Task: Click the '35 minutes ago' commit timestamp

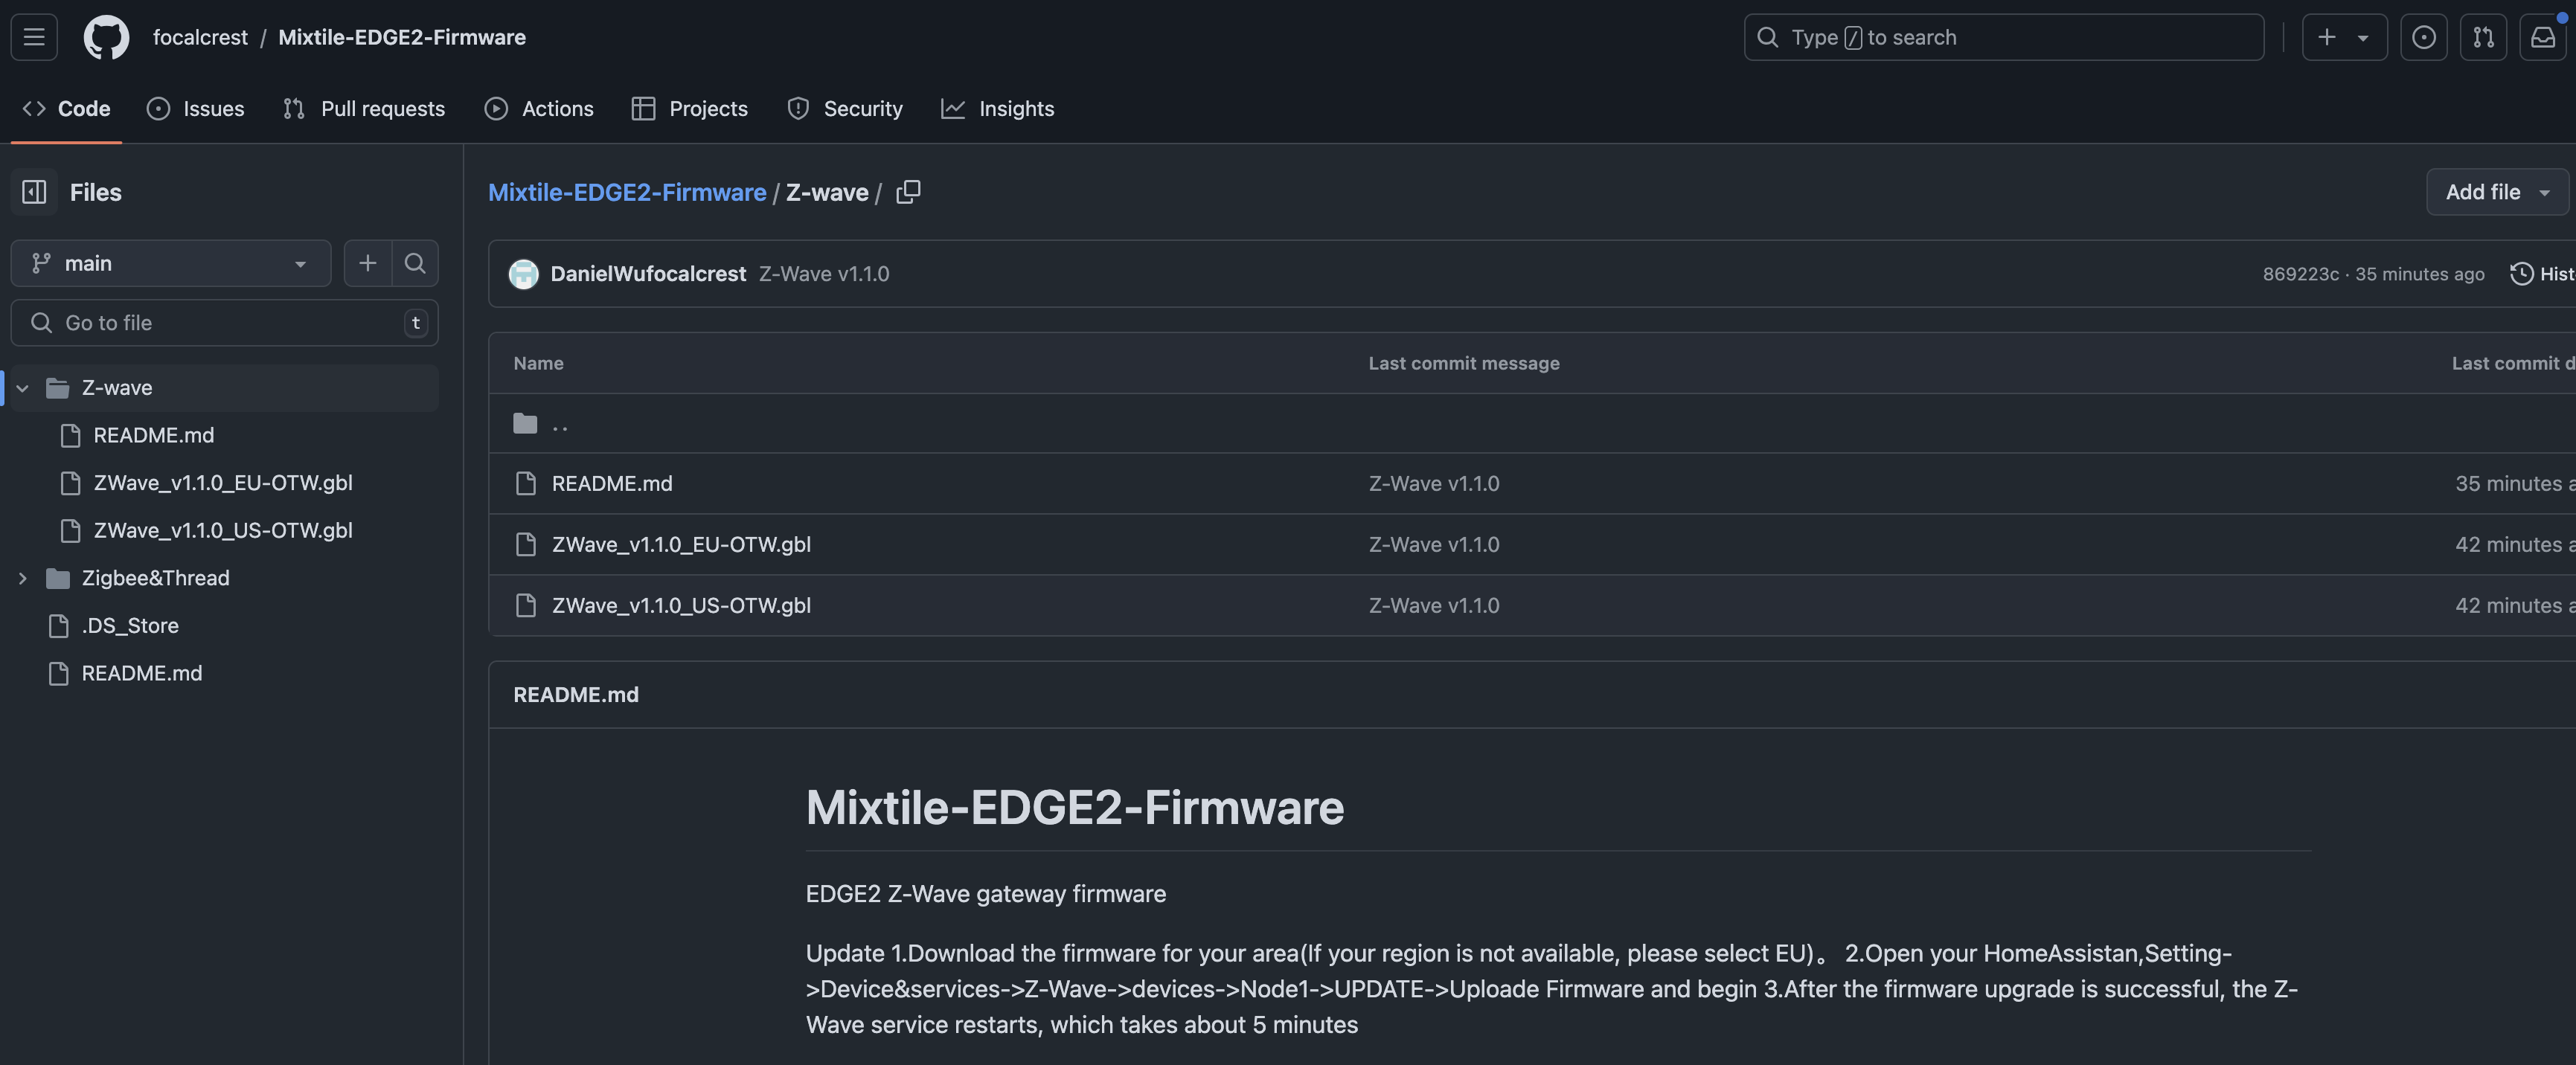Action: point(2419,274)
